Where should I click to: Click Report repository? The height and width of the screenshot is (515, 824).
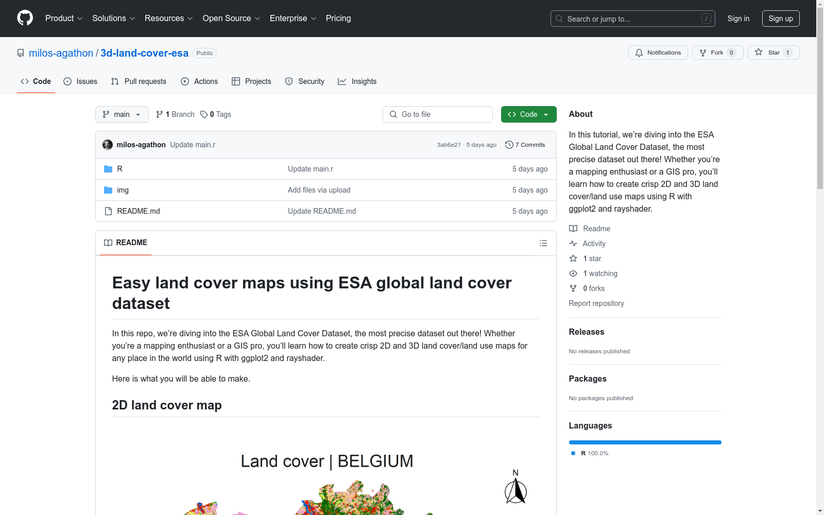596,303
